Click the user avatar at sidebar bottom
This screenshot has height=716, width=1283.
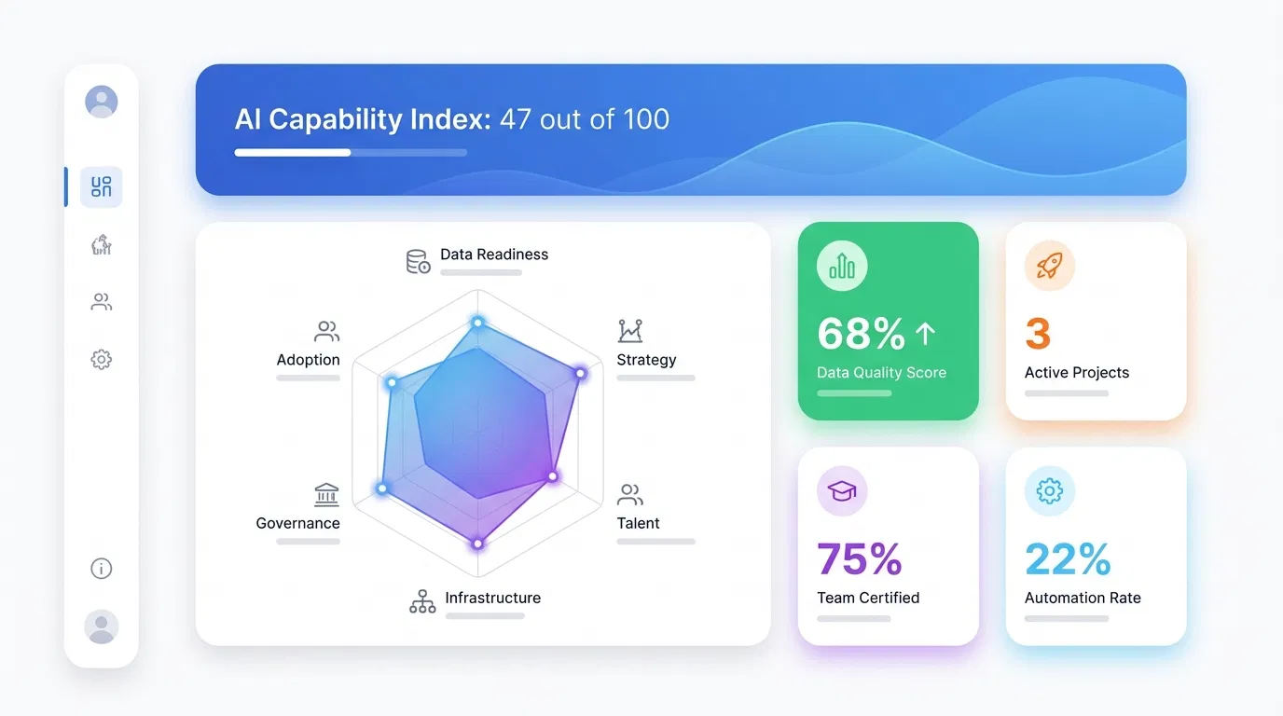[x=101, y=626]
